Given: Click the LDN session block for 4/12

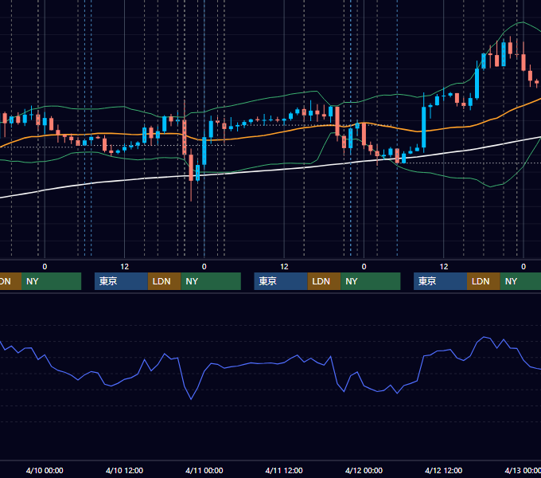Looking at the screenshot, I should [484, 281].
